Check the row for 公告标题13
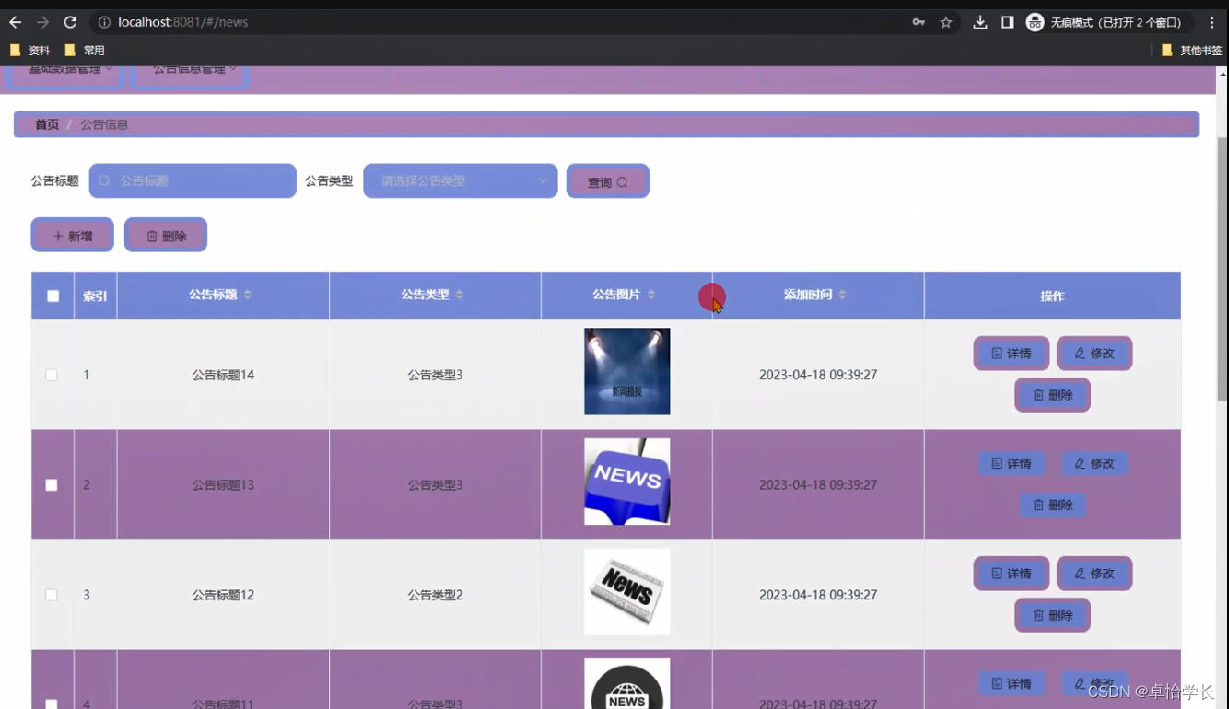 [52, 485]
